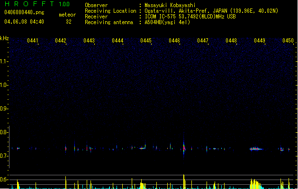The width and height of the screenshot is (298, 189).
Task: Click the 0.6 kHz axis label
Action: coord(4,180)
